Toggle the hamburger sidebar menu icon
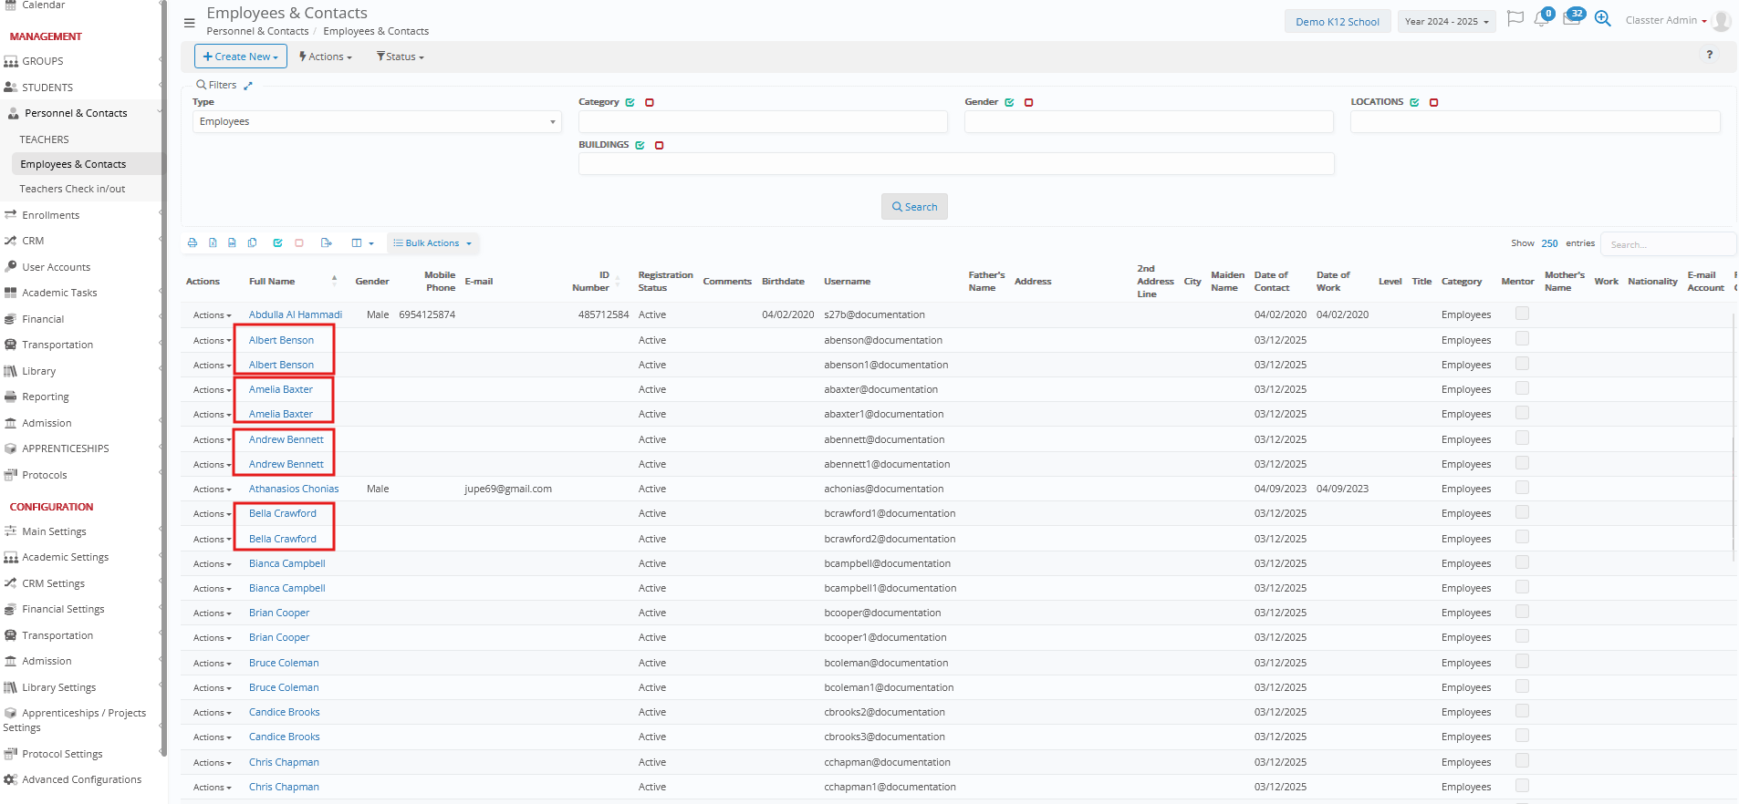The height and width of the screenshot is (804, 1739). pyautogui.click(x=189, y=23)
